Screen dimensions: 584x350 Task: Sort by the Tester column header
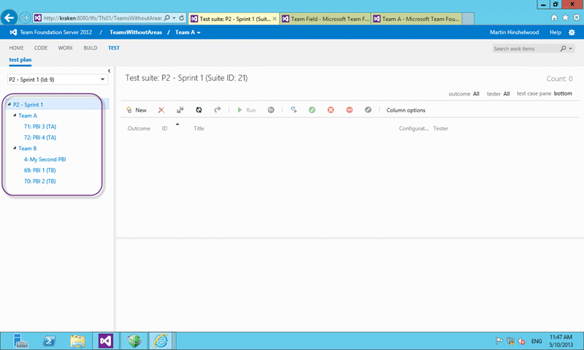pos(441,128)
